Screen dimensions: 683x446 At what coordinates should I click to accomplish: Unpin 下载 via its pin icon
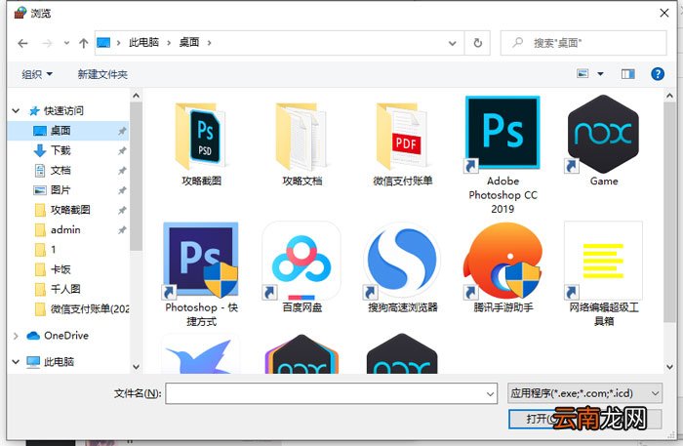pos(122,150)
